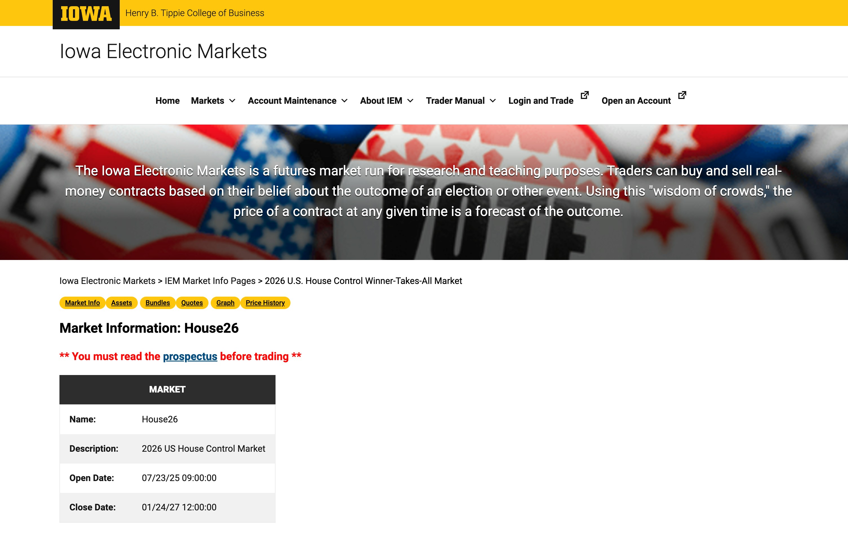Click Open an Account in navigation
The height and width of the screenshot is (538, 848).
(x=636, y=101)
